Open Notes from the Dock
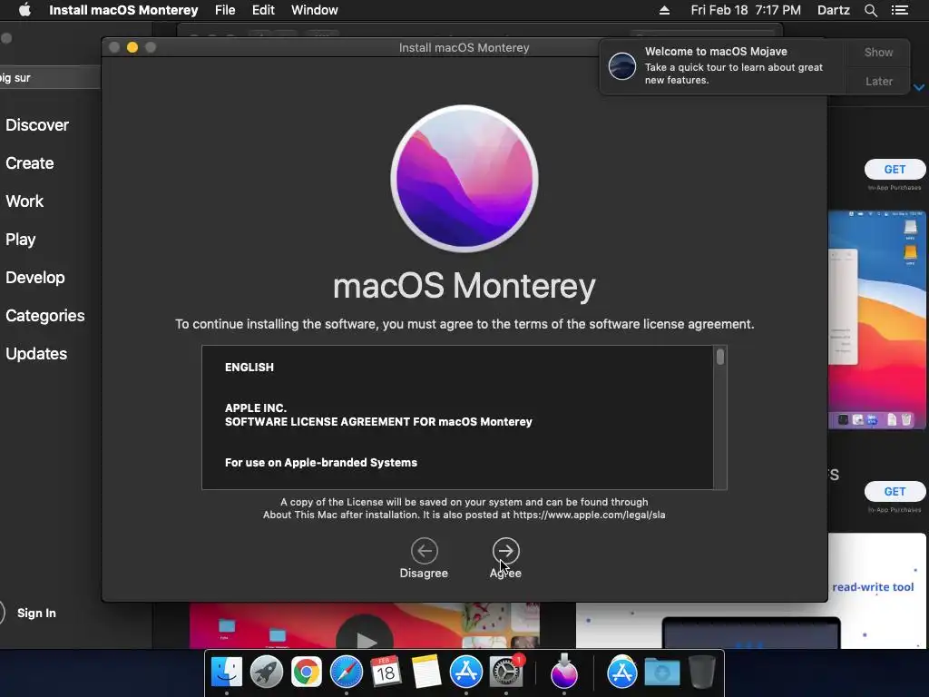The width and height of the screenshot is (929, 697). tap(426, 672)
